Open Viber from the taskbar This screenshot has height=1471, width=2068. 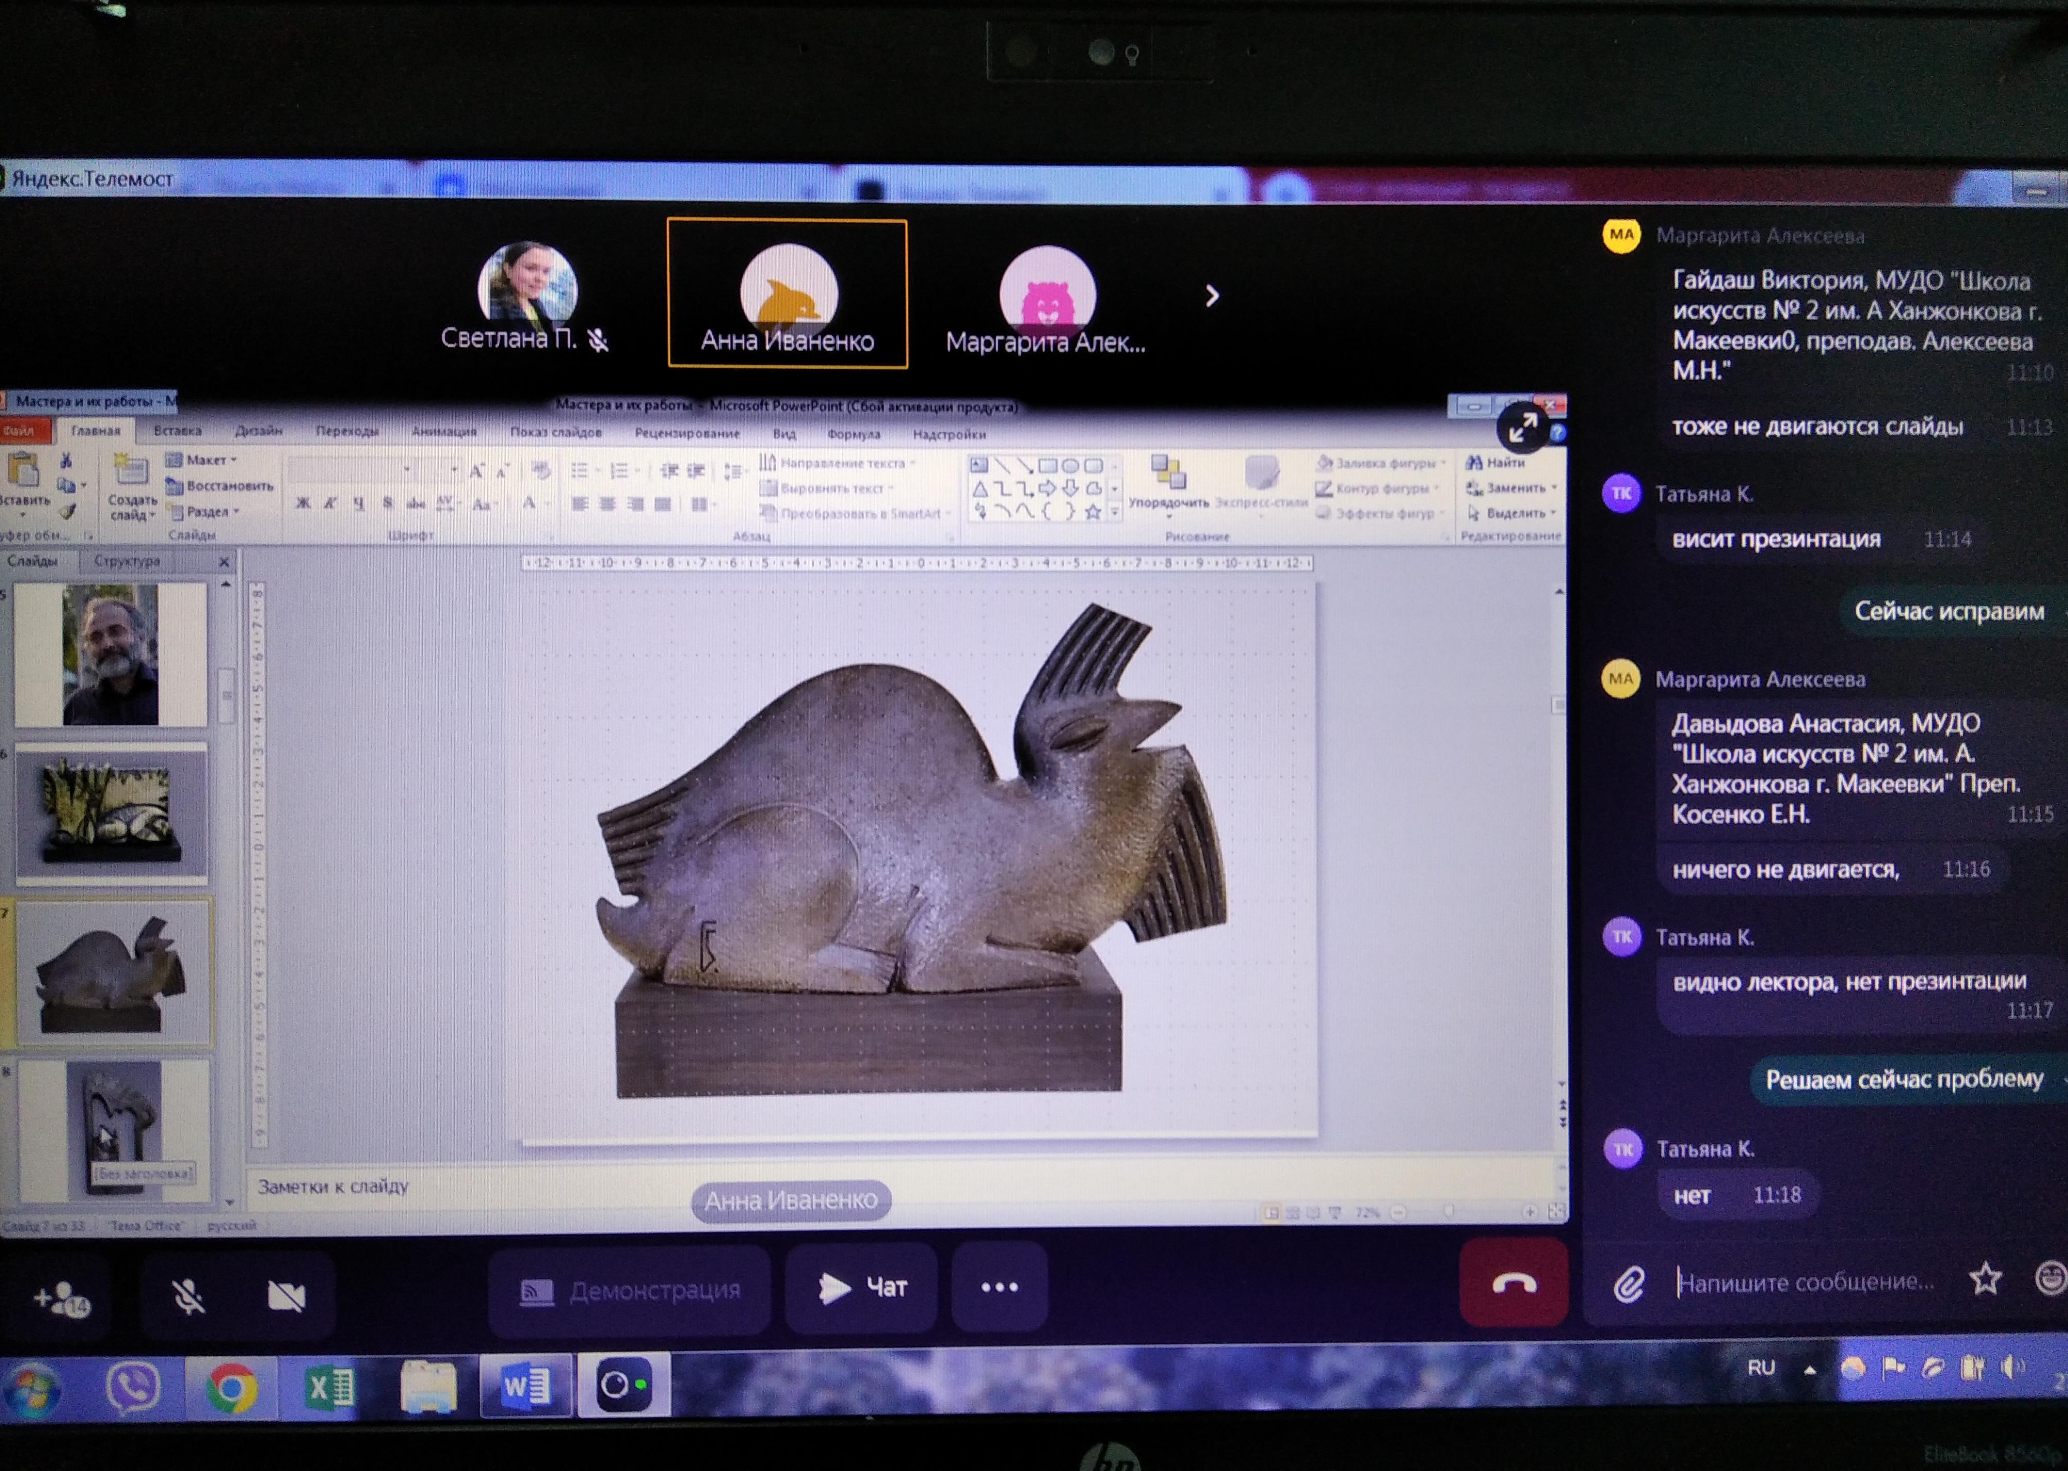click(x=133, y=1387)
